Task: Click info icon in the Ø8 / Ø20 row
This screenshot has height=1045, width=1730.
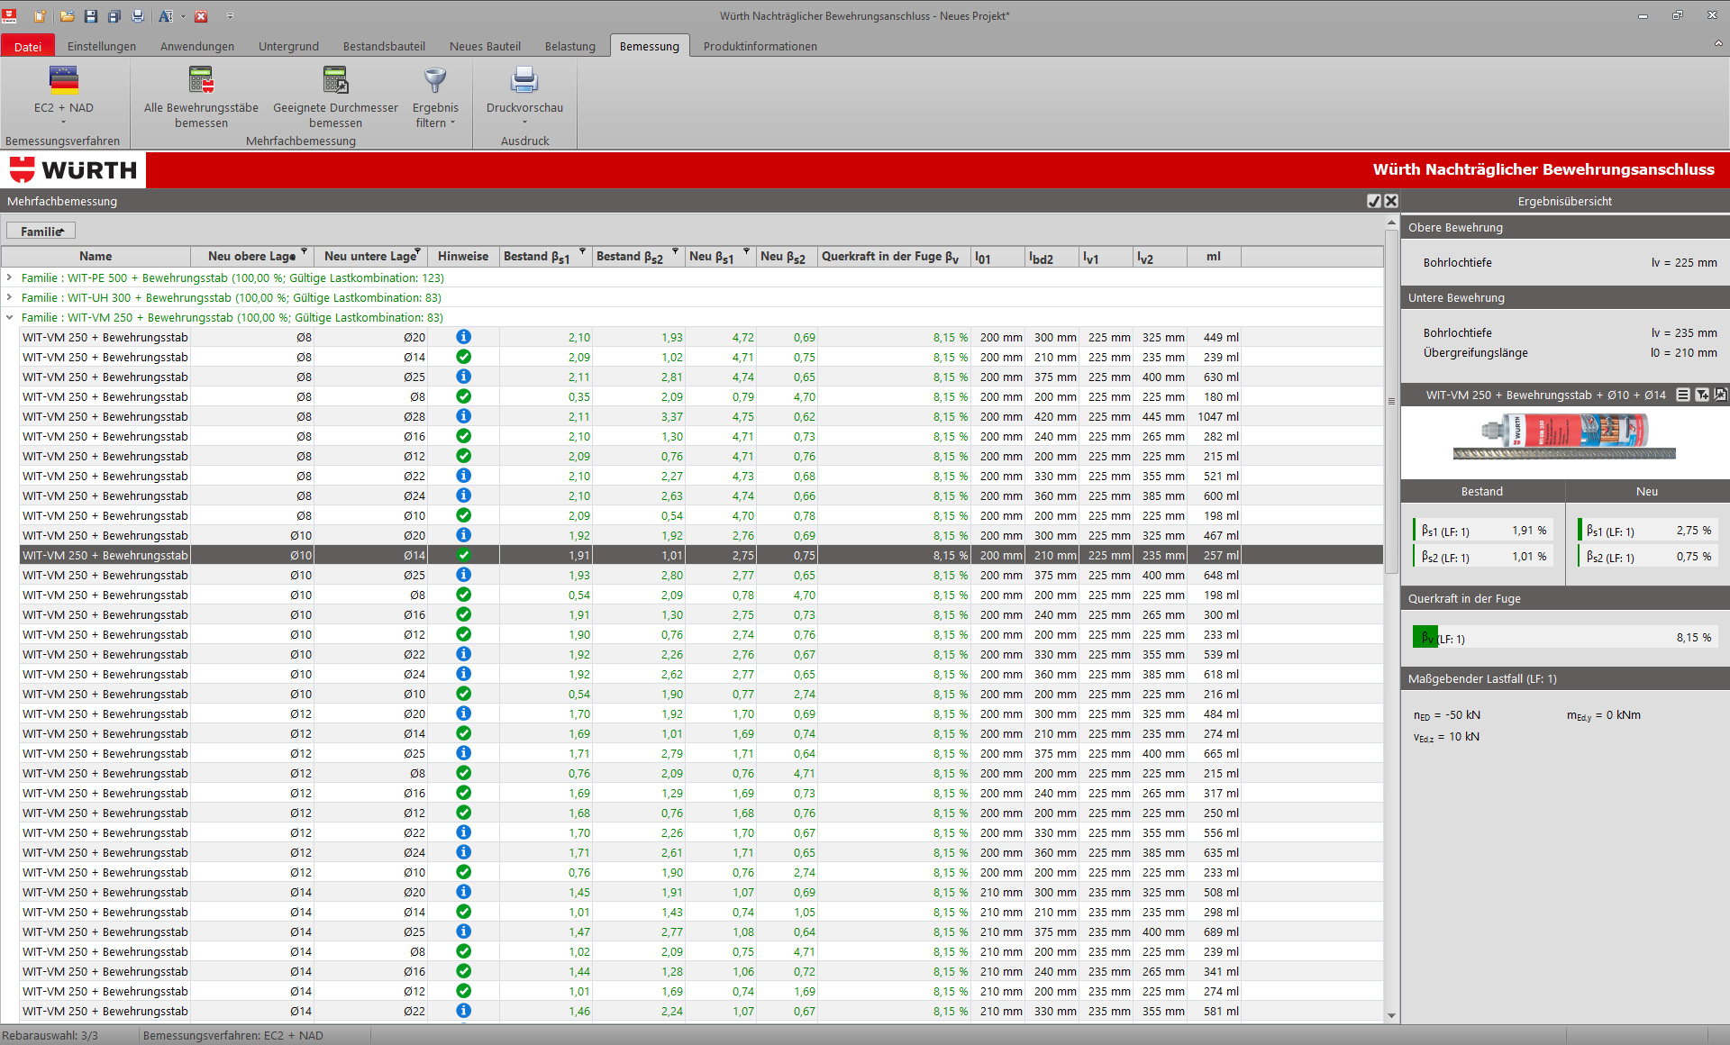Action: 463,337
